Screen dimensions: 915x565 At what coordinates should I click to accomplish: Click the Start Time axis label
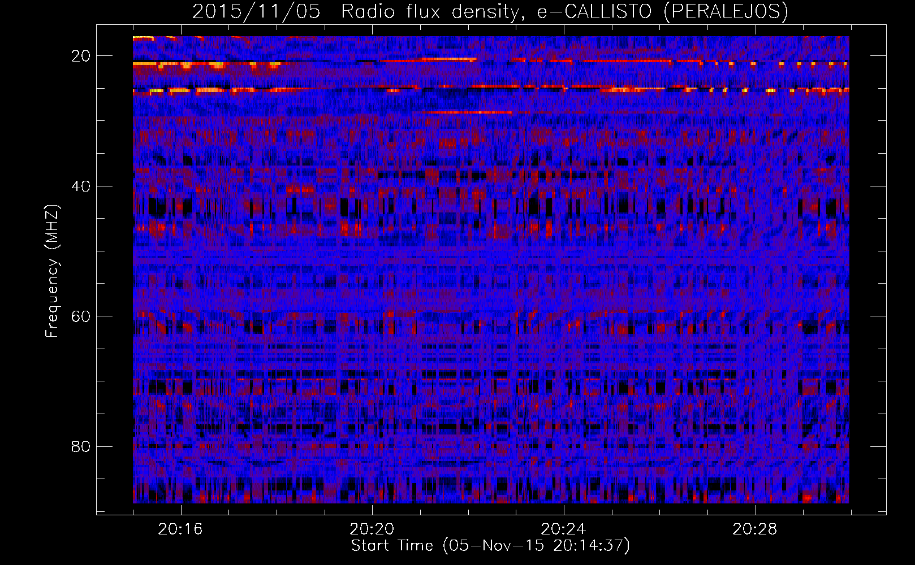click(490, 546)
